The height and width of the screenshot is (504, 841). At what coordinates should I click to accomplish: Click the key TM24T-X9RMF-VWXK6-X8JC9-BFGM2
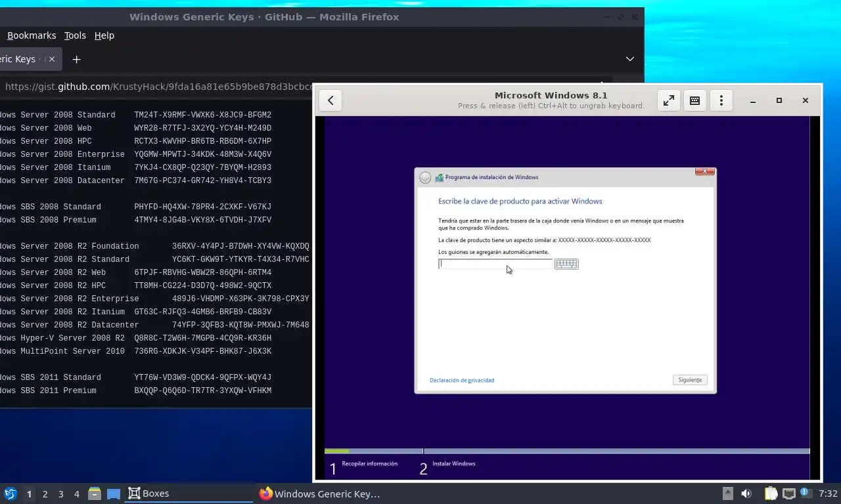[x=203, y=115]
